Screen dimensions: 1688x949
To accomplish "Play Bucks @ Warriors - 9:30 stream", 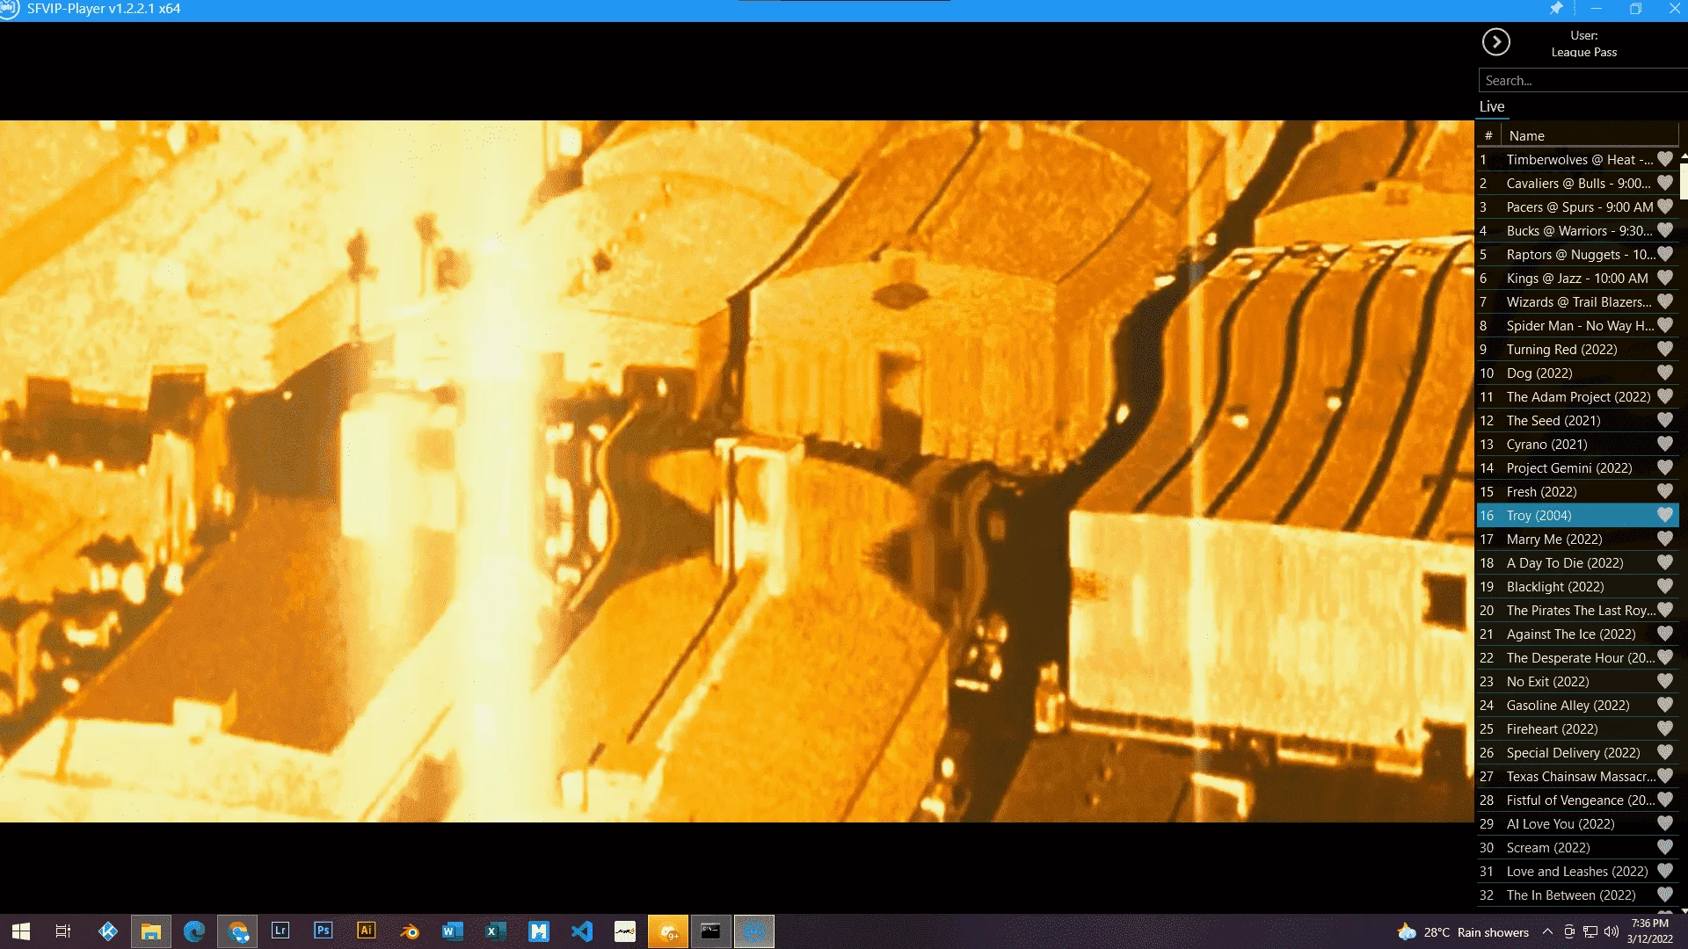I will 1577,230.
